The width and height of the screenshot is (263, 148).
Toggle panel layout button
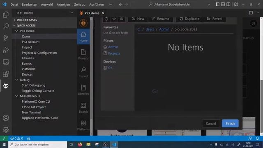[x=223, y=5]
